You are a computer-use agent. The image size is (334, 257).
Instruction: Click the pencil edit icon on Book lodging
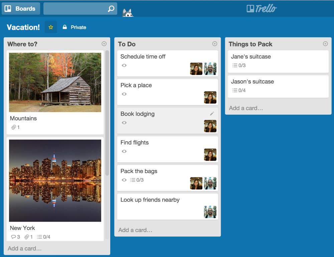(212, 114)
